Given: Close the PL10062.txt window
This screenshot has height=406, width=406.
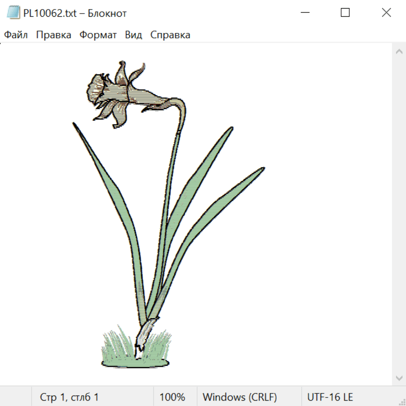Looking at the screenshot, I should (386, 13).
